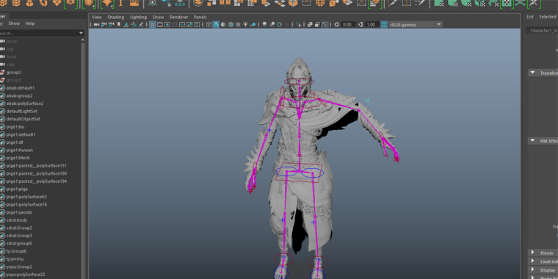Viewport: 558px width, 279px height.
Task: Click the exposure value field showing 0.00
Action: click(x=349, y=24)
